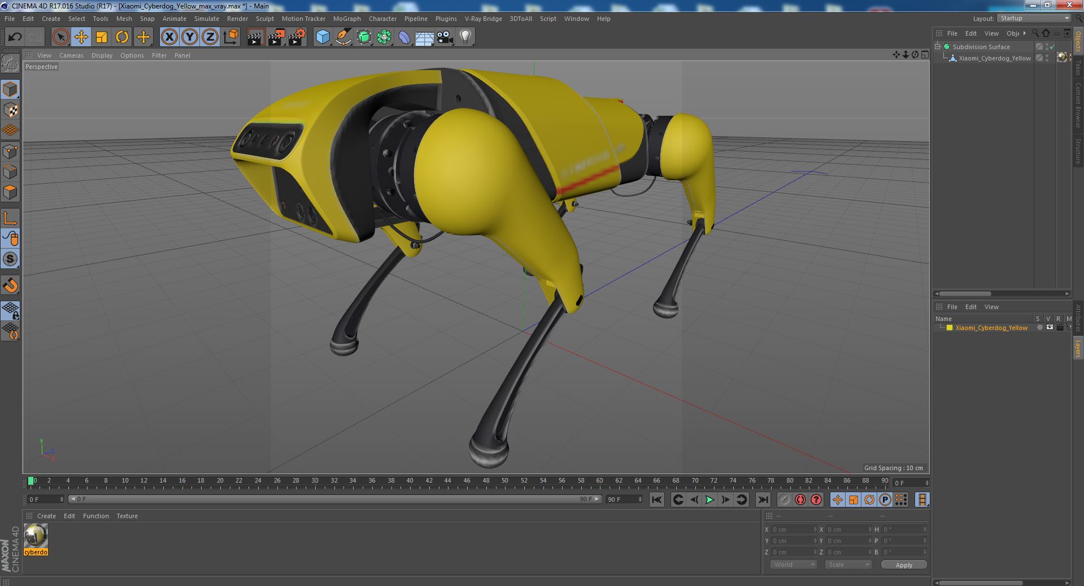The image size is (1084, 586).
Task: Toggle Z axis lock
Action: coord(210,37)
